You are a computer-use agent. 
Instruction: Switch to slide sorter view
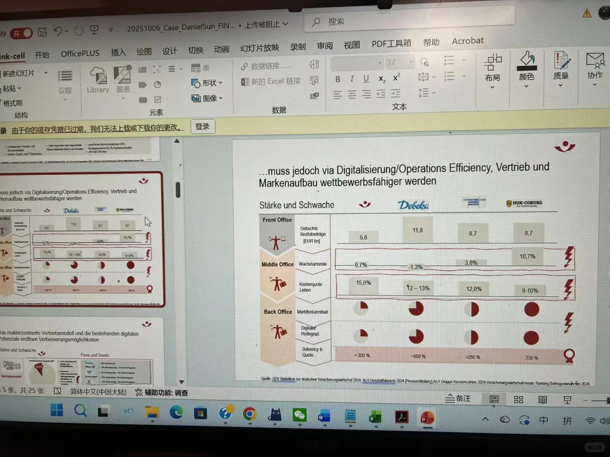[x=519, y=399]
